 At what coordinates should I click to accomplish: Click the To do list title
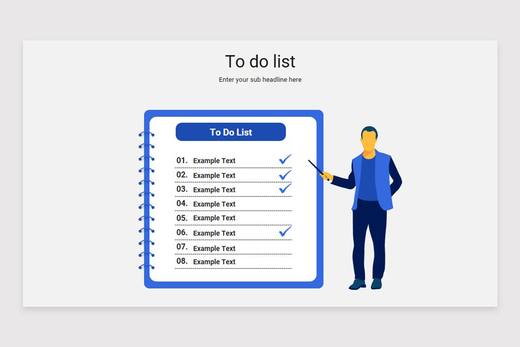tap(260, 62)
